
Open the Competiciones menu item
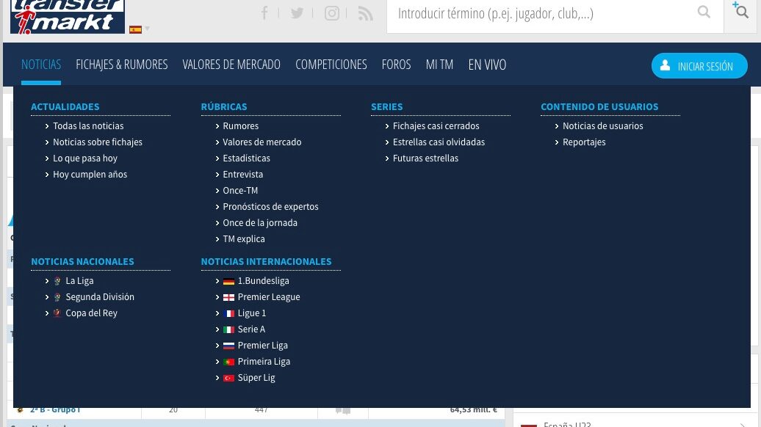tap(331, 65)
